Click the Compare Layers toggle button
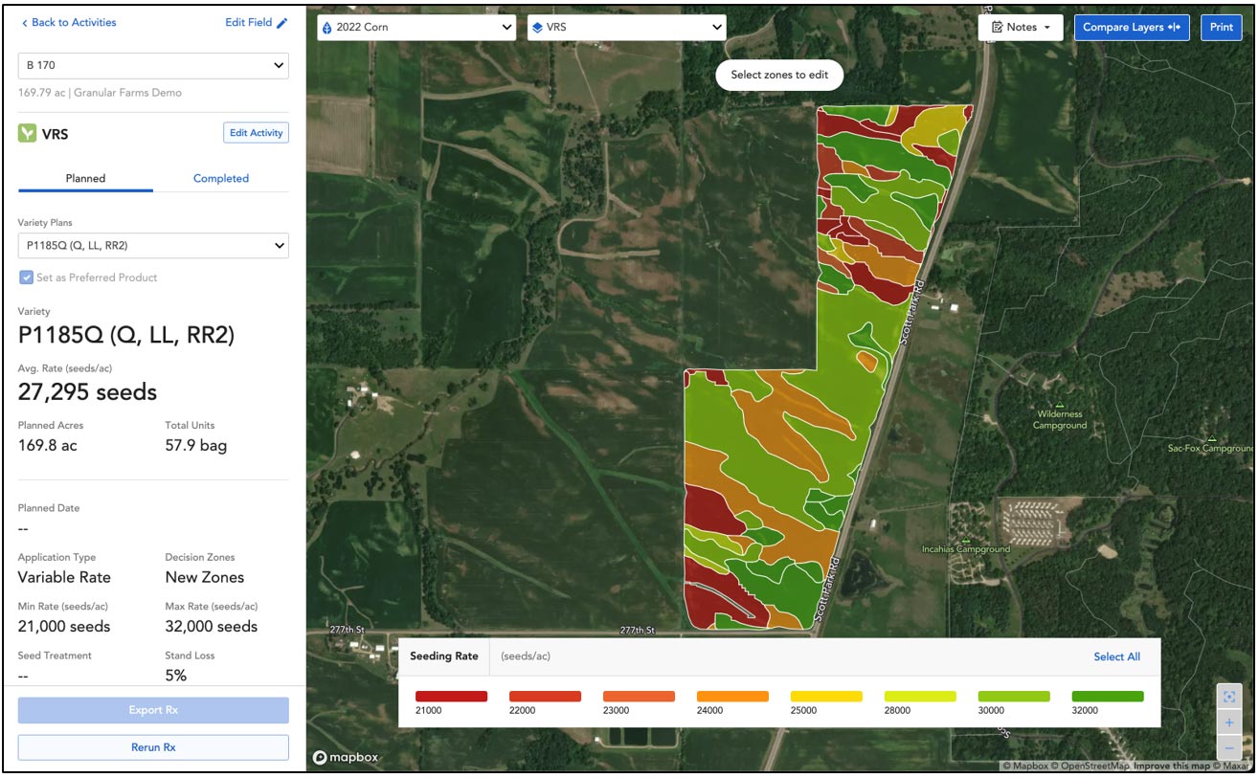 point(1132,27)
